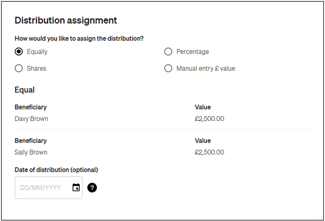Click Sally Brown's £2,500.00 value
This screenshot has height=221, width=325.
210,152
